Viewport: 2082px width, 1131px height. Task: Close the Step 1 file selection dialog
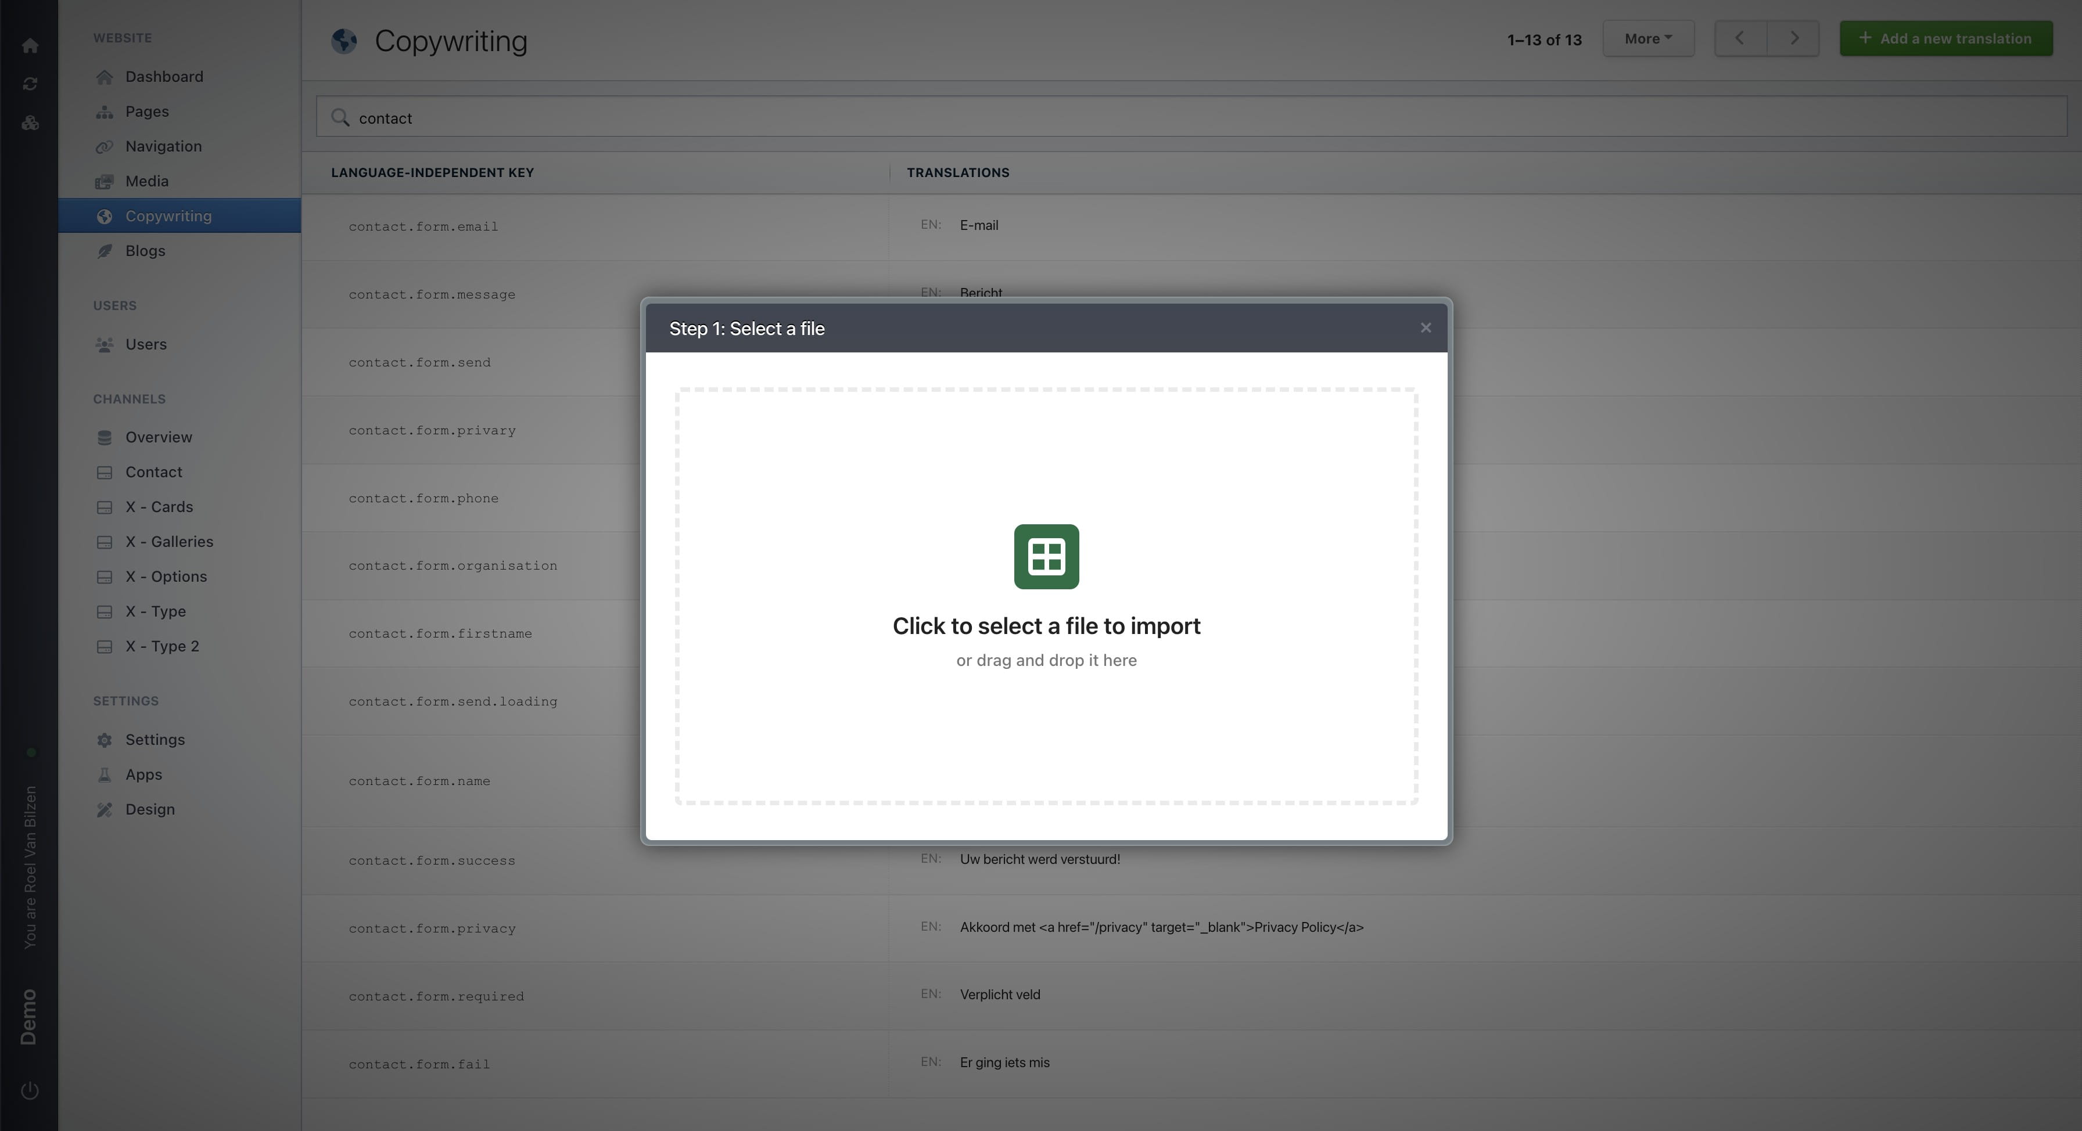pyautogui.click(x=1425, y=328)
